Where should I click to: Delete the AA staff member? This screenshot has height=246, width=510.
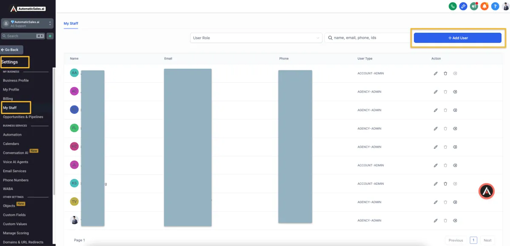point(445,74)
